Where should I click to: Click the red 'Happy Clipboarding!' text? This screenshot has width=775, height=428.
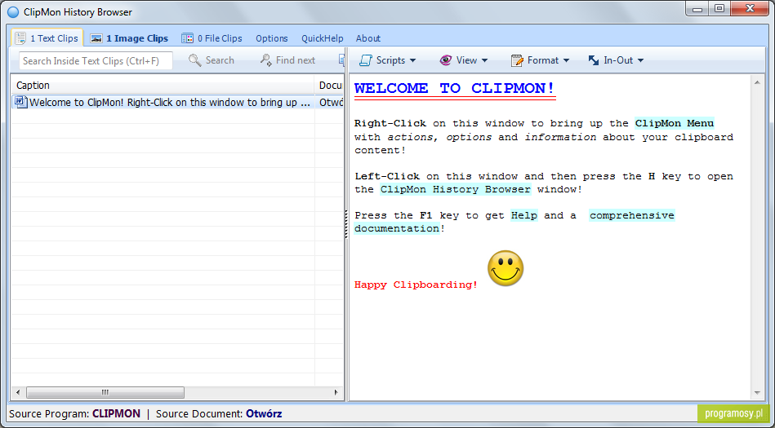[416, 285]
